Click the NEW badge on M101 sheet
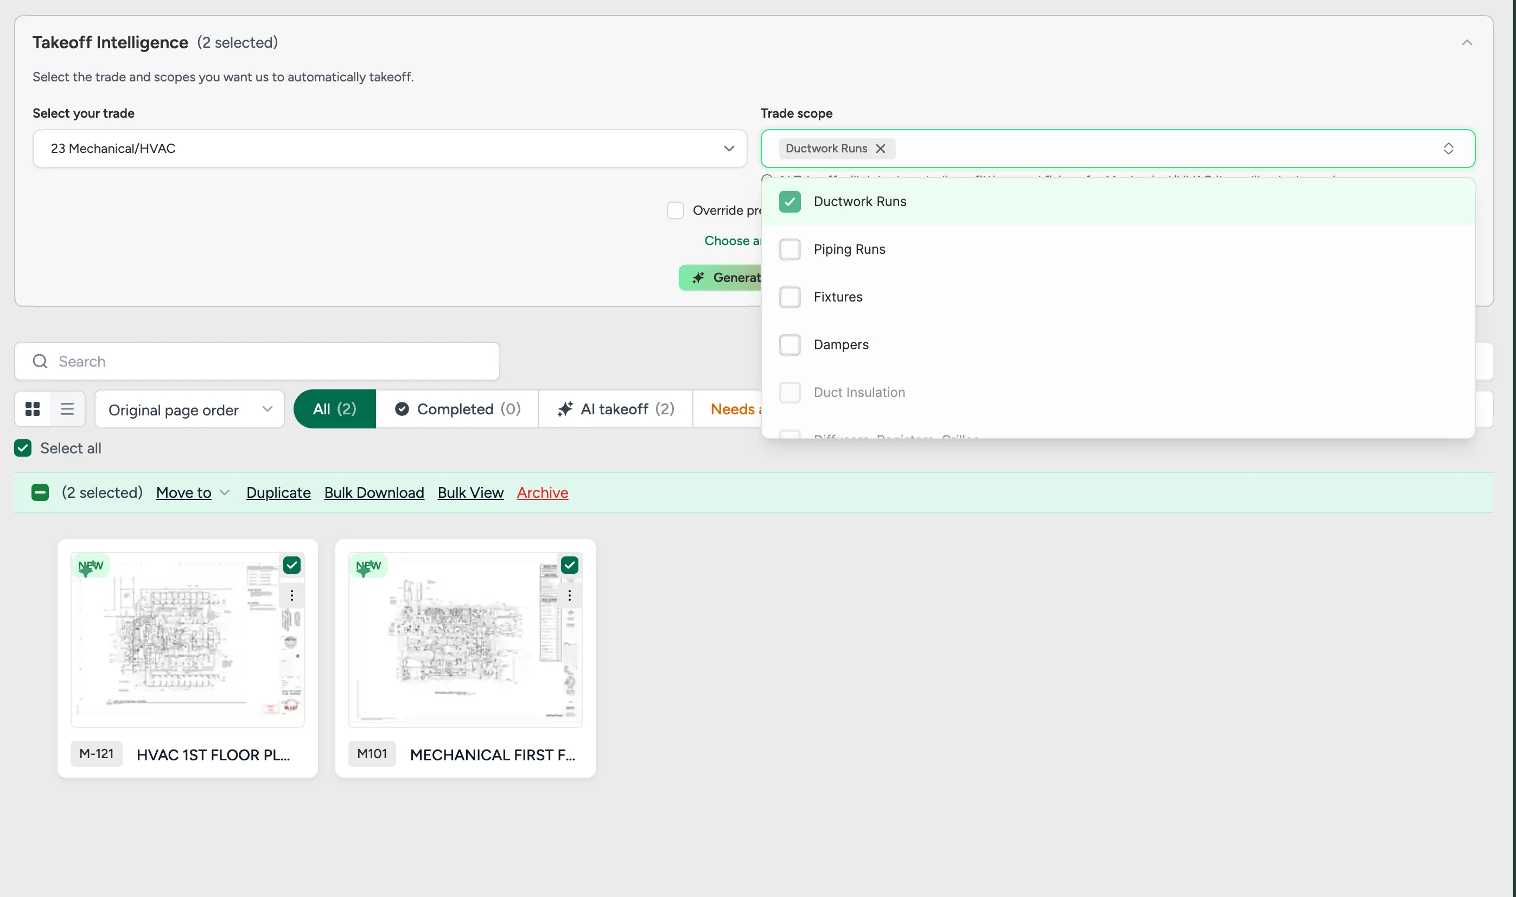 (368, 566)
